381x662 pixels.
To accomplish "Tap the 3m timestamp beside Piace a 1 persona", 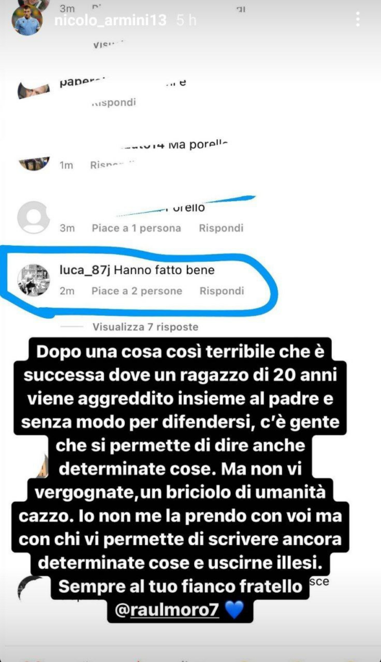I will point(67,228).
